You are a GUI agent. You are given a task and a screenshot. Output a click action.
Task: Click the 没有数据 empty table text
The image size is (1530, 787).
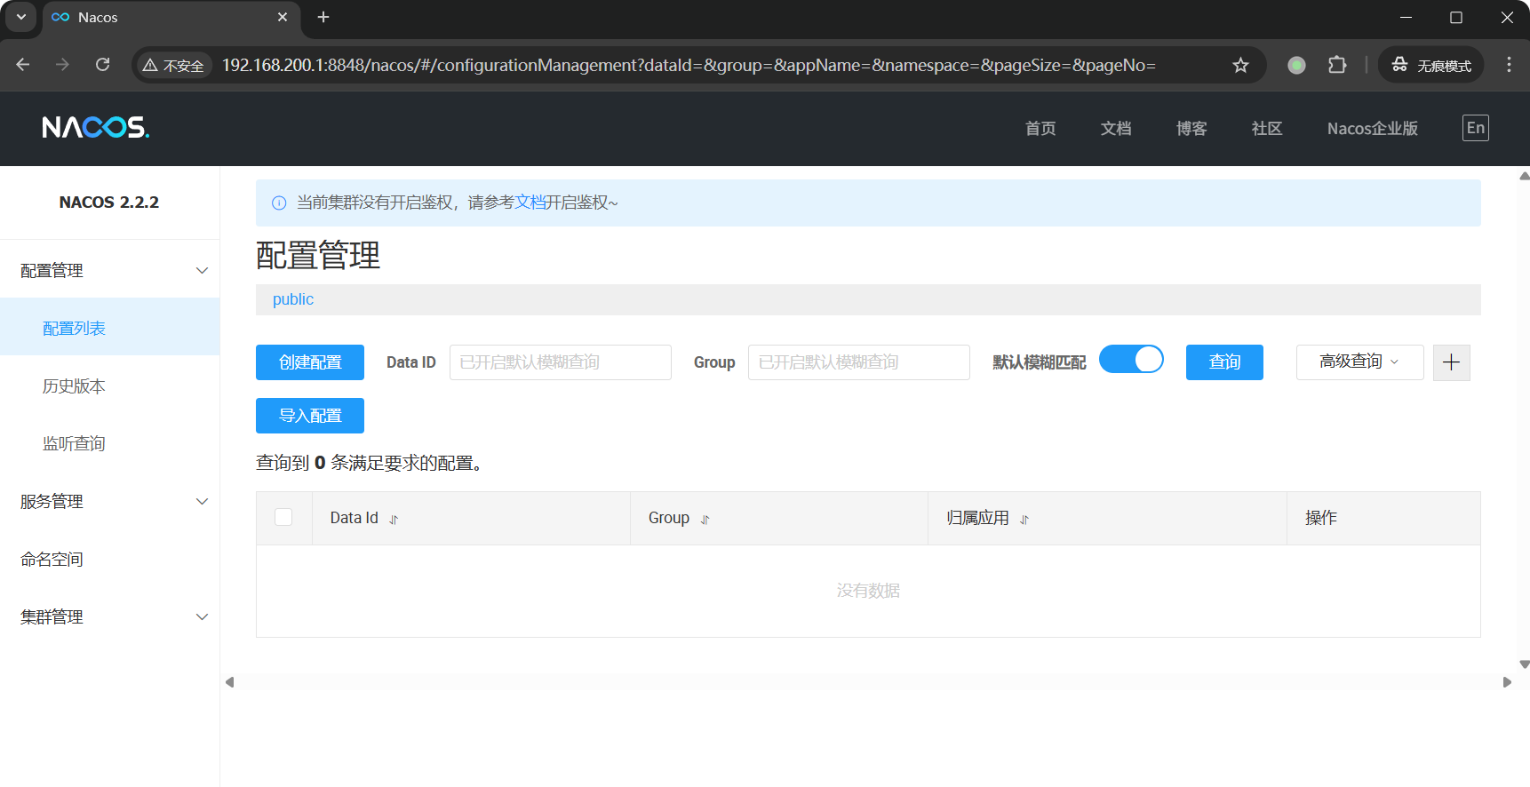(x=868, y=591)
